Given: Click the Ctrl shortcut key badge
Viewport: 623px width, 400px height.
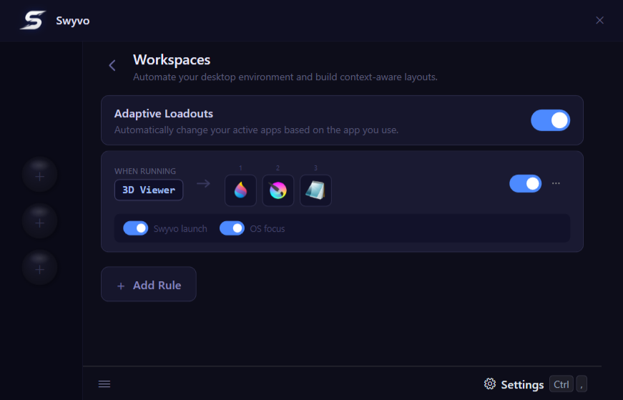Looking at the screenshot, I should pyautogui.click(x=561, y=384).
